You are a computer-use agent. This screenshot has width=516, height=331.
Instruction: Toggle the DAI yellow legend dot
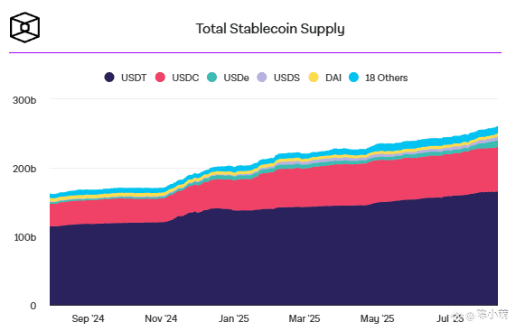point(314,78)
